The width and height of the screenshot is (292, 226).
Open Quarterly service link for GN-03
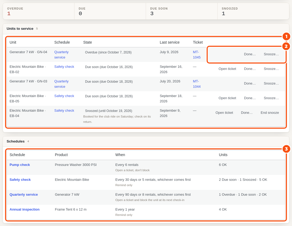(x=61, y=84)
